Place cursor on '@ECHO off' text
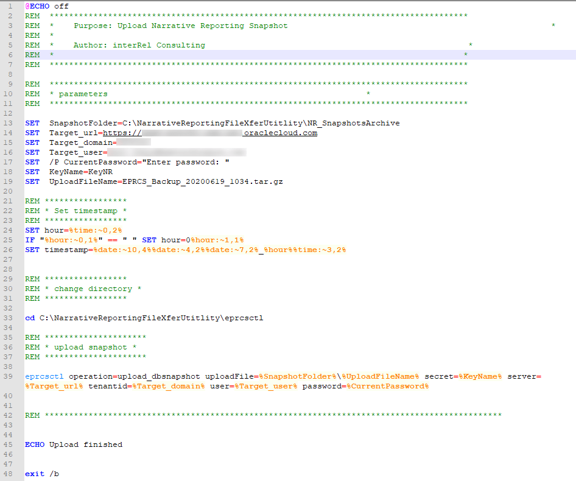Image resolution: width=576 pixels, height=481 pixels. point(47,6)
